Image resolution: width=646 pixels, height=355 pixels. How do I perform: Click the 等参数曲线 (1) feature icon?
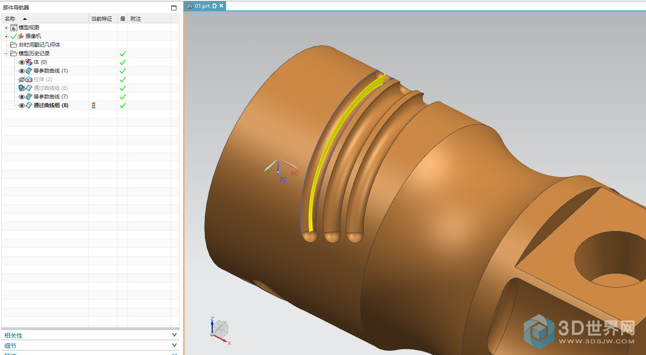29,71
